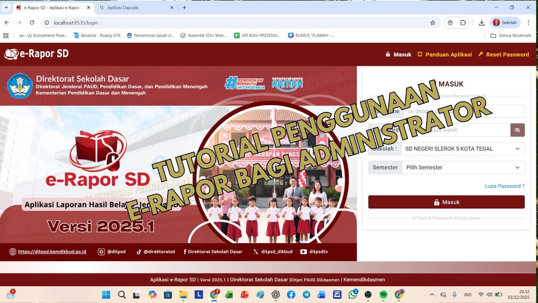Click the Username input field
The image size is (538, 303).
[x=464, y=111]
